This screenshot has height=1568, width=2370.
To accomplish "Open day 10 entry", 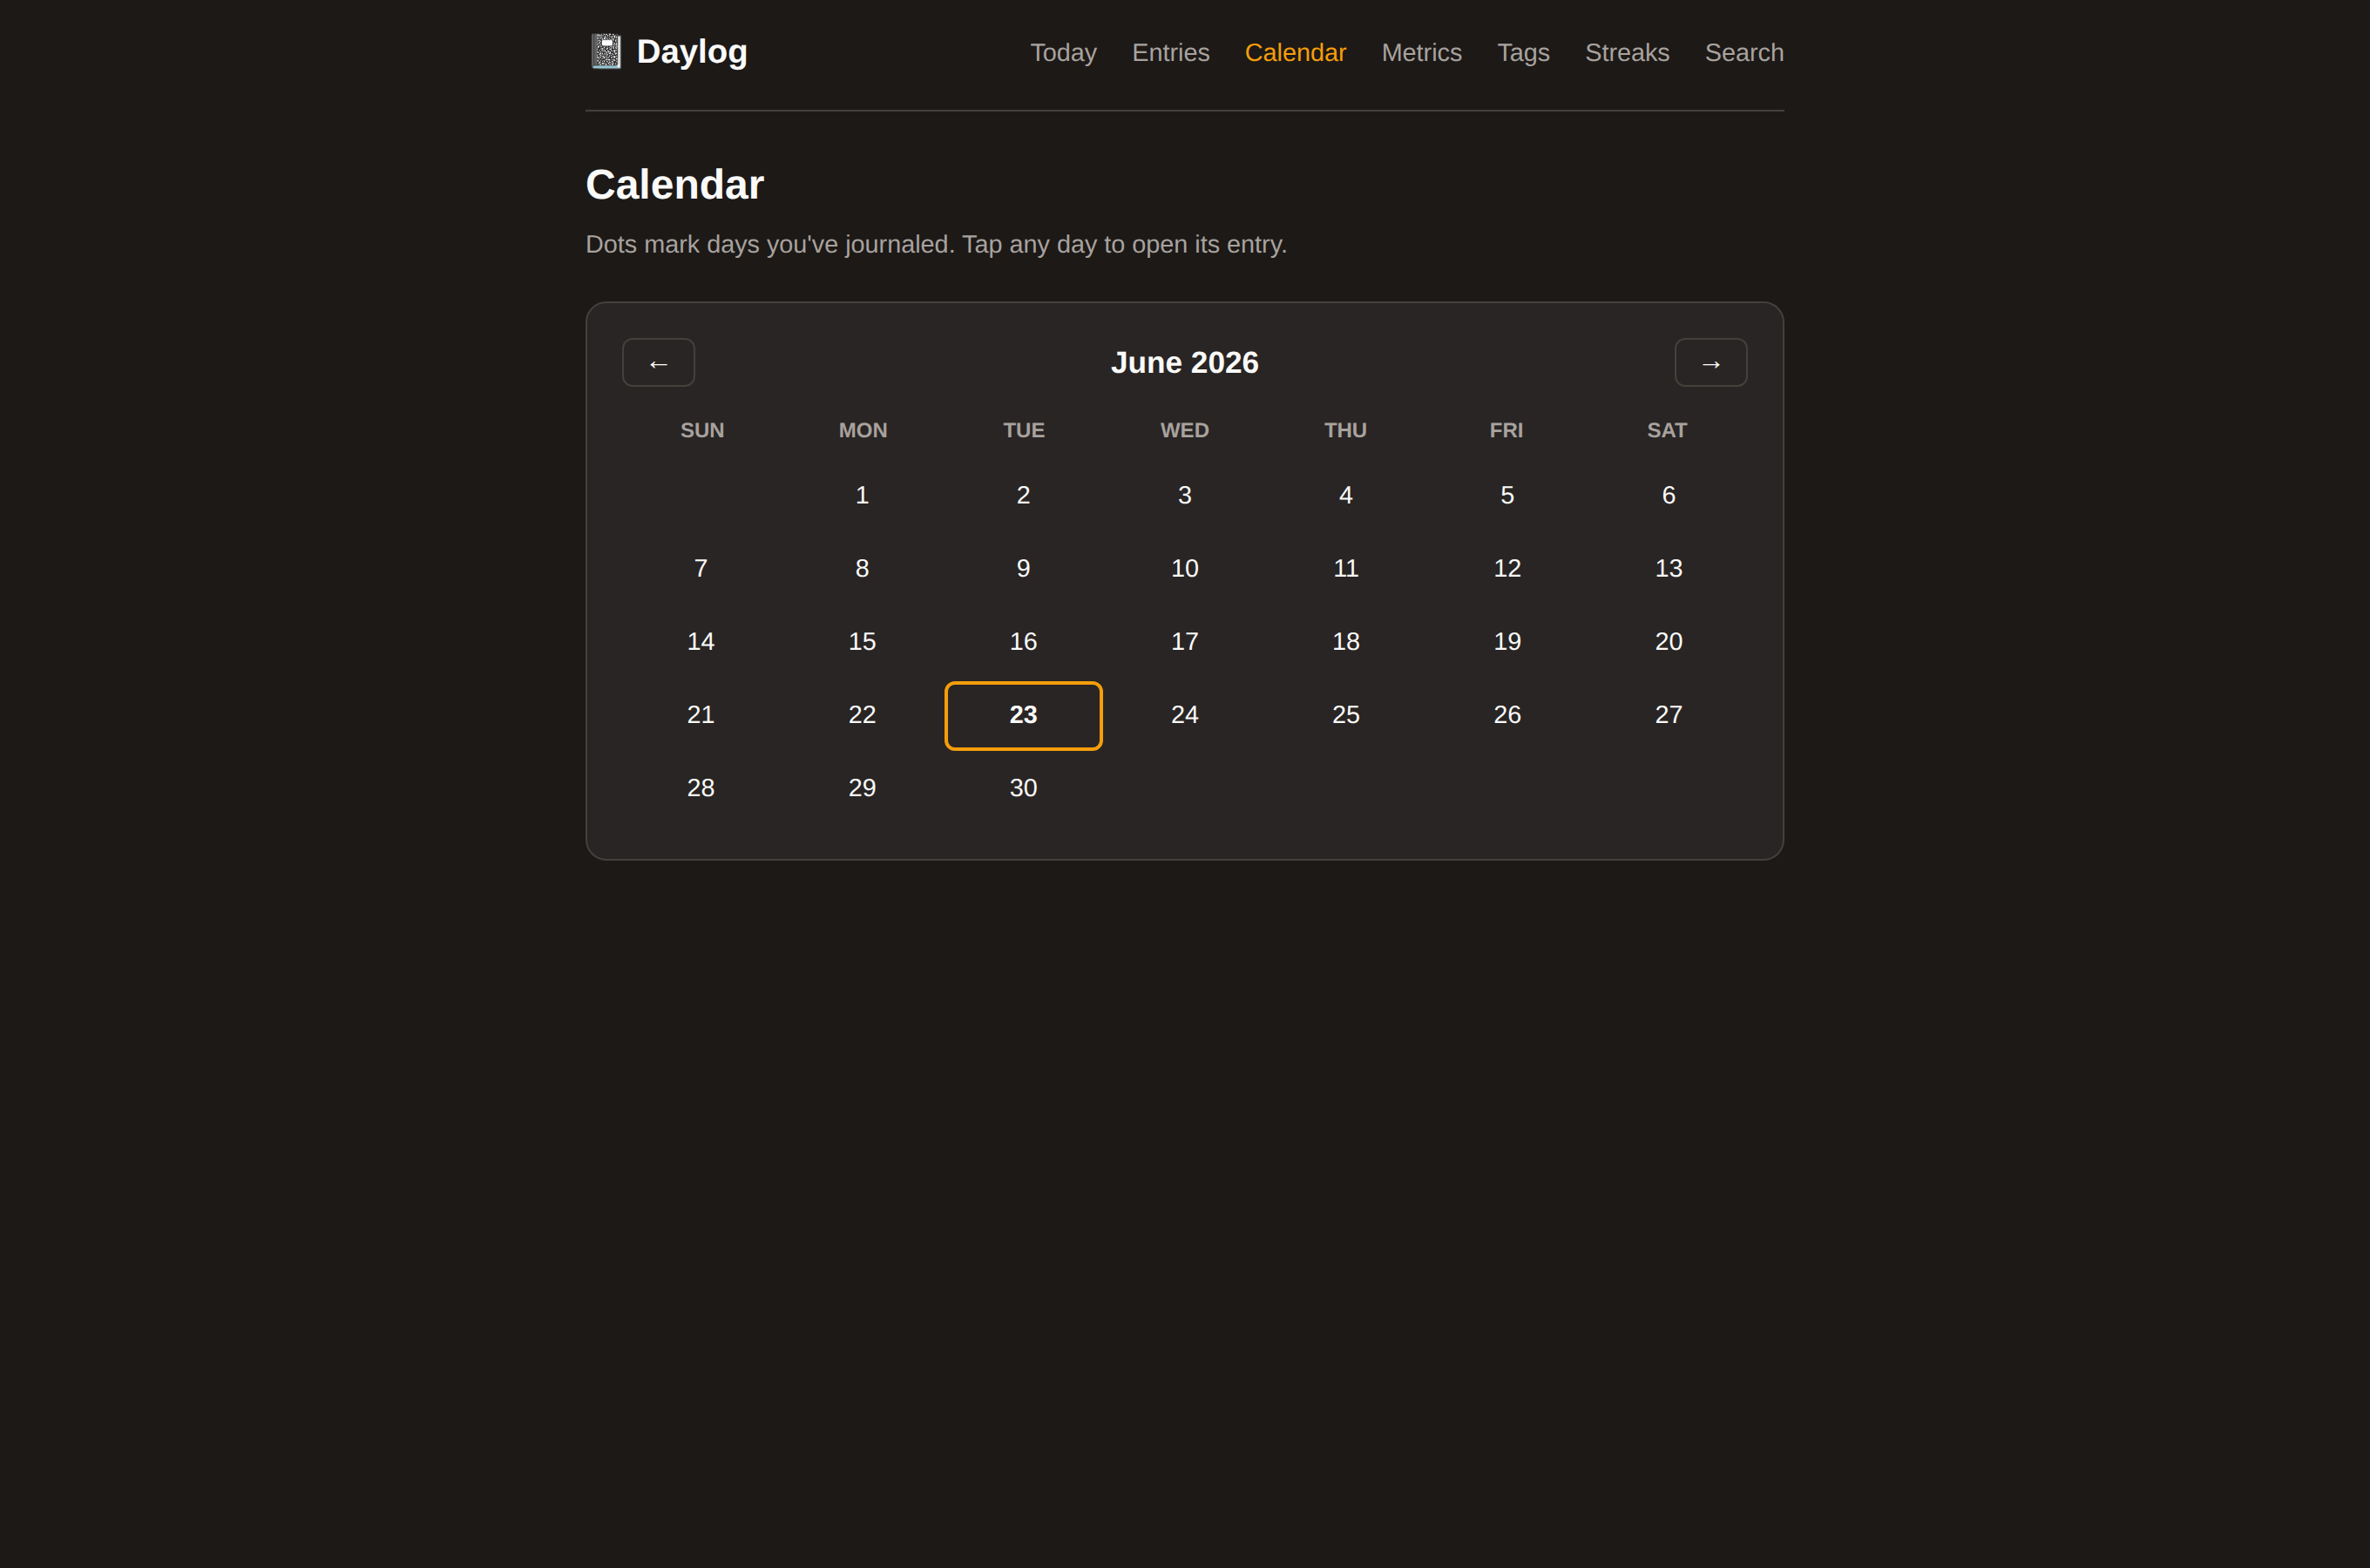I will point(1185,569).
